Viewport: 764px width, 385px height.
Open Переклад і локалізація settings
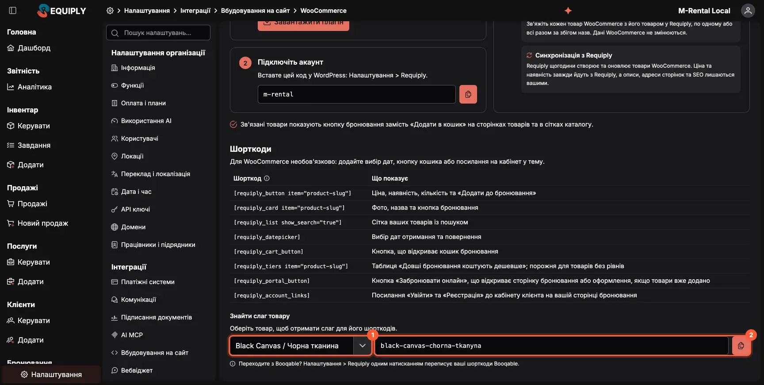tap(151, 174)
